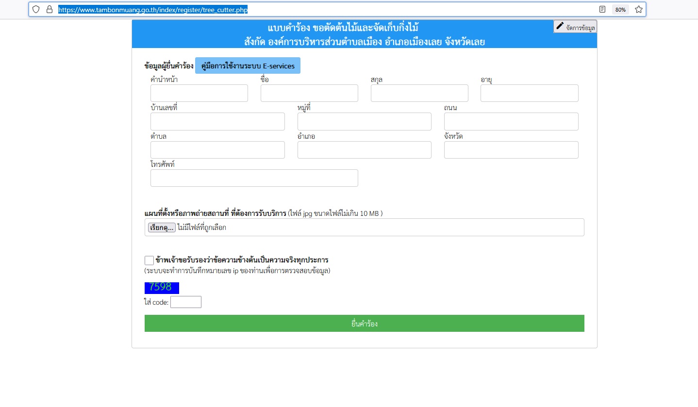Screen dimensions: 698x407
Task: Click the ไม่มีไฟล์ที่ถูกเลือก file status text
Action: (202, 228)
